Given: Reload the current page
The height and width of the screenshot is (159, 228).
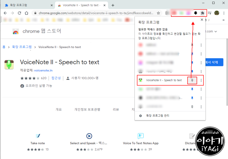Looking at the screenshot, I should (19, 13).
